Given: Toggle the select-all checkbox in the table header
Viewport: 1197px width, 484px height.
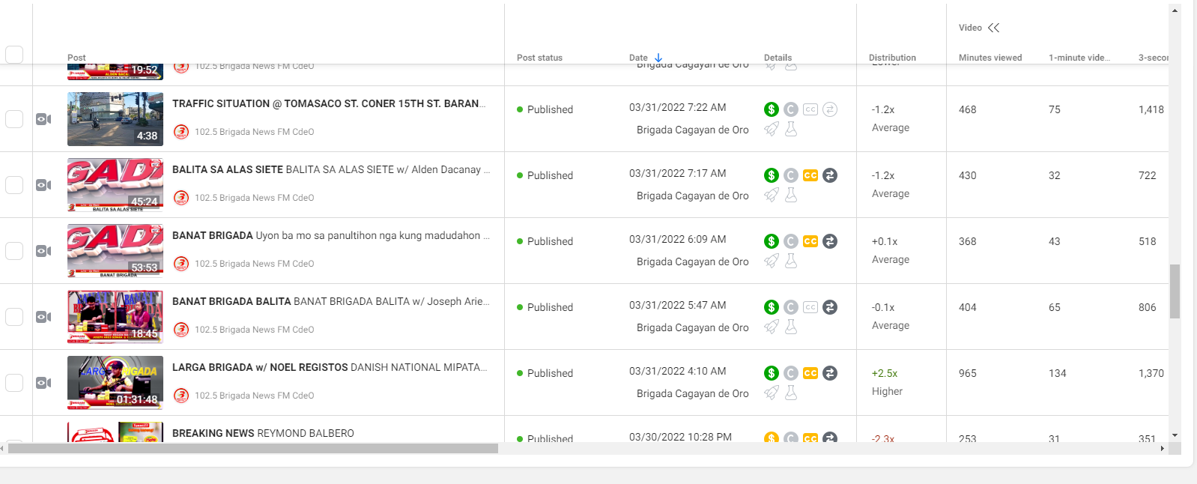Looking at the screenshot, I should tap(14, 55).
